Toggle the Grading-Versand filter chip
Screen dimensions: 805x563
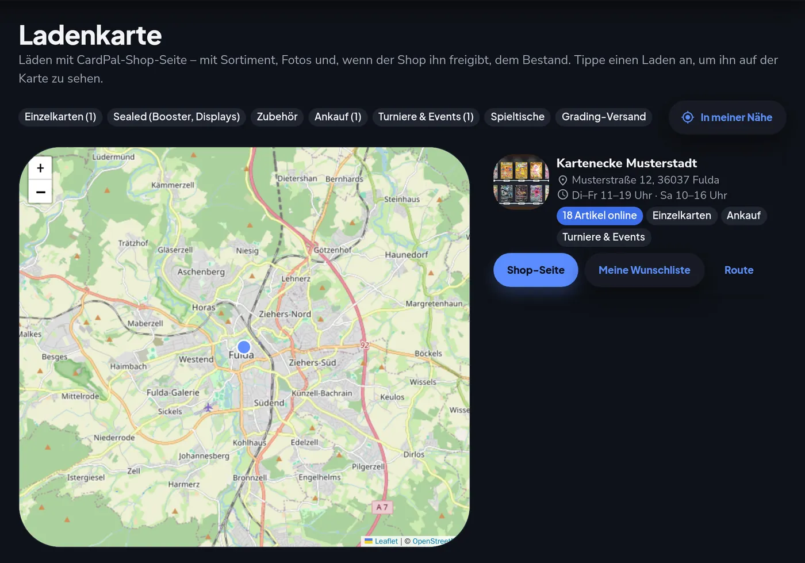604,117
